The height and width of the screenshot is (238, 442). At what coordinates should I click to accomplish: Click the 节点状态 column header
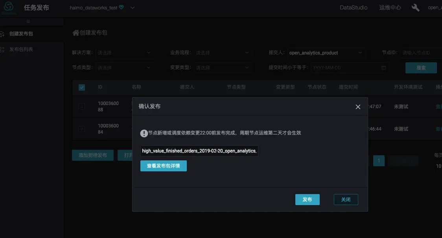click(317, 87)
